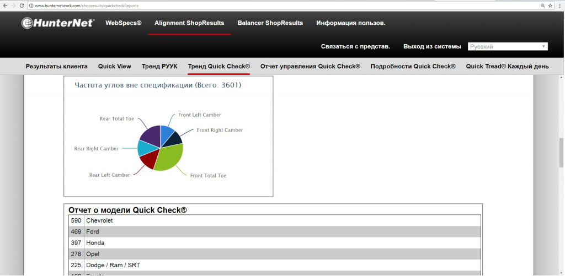The width and height of the screenshot is (565, 276).
Task: Click the HunterNet logo
Action: tap(58, 23)
